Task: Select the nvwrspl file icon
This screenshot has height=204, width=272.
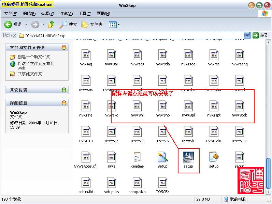Action: [x=188, y=106]
